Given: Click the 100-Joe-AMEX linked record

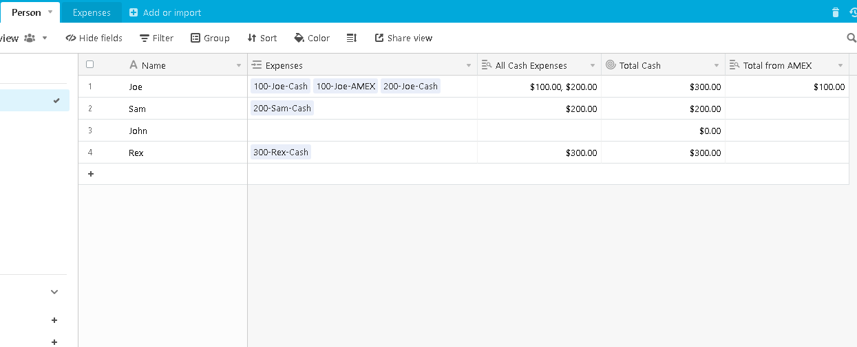Looking at the screenshot, I should 346,86.
